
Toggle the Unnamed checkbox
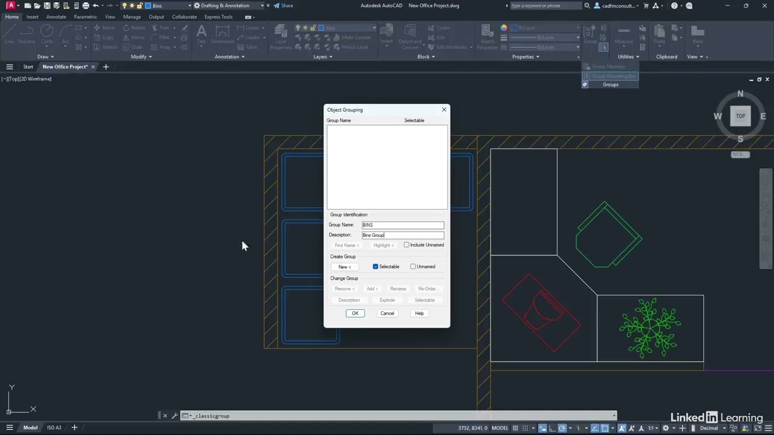coord(413,266)
